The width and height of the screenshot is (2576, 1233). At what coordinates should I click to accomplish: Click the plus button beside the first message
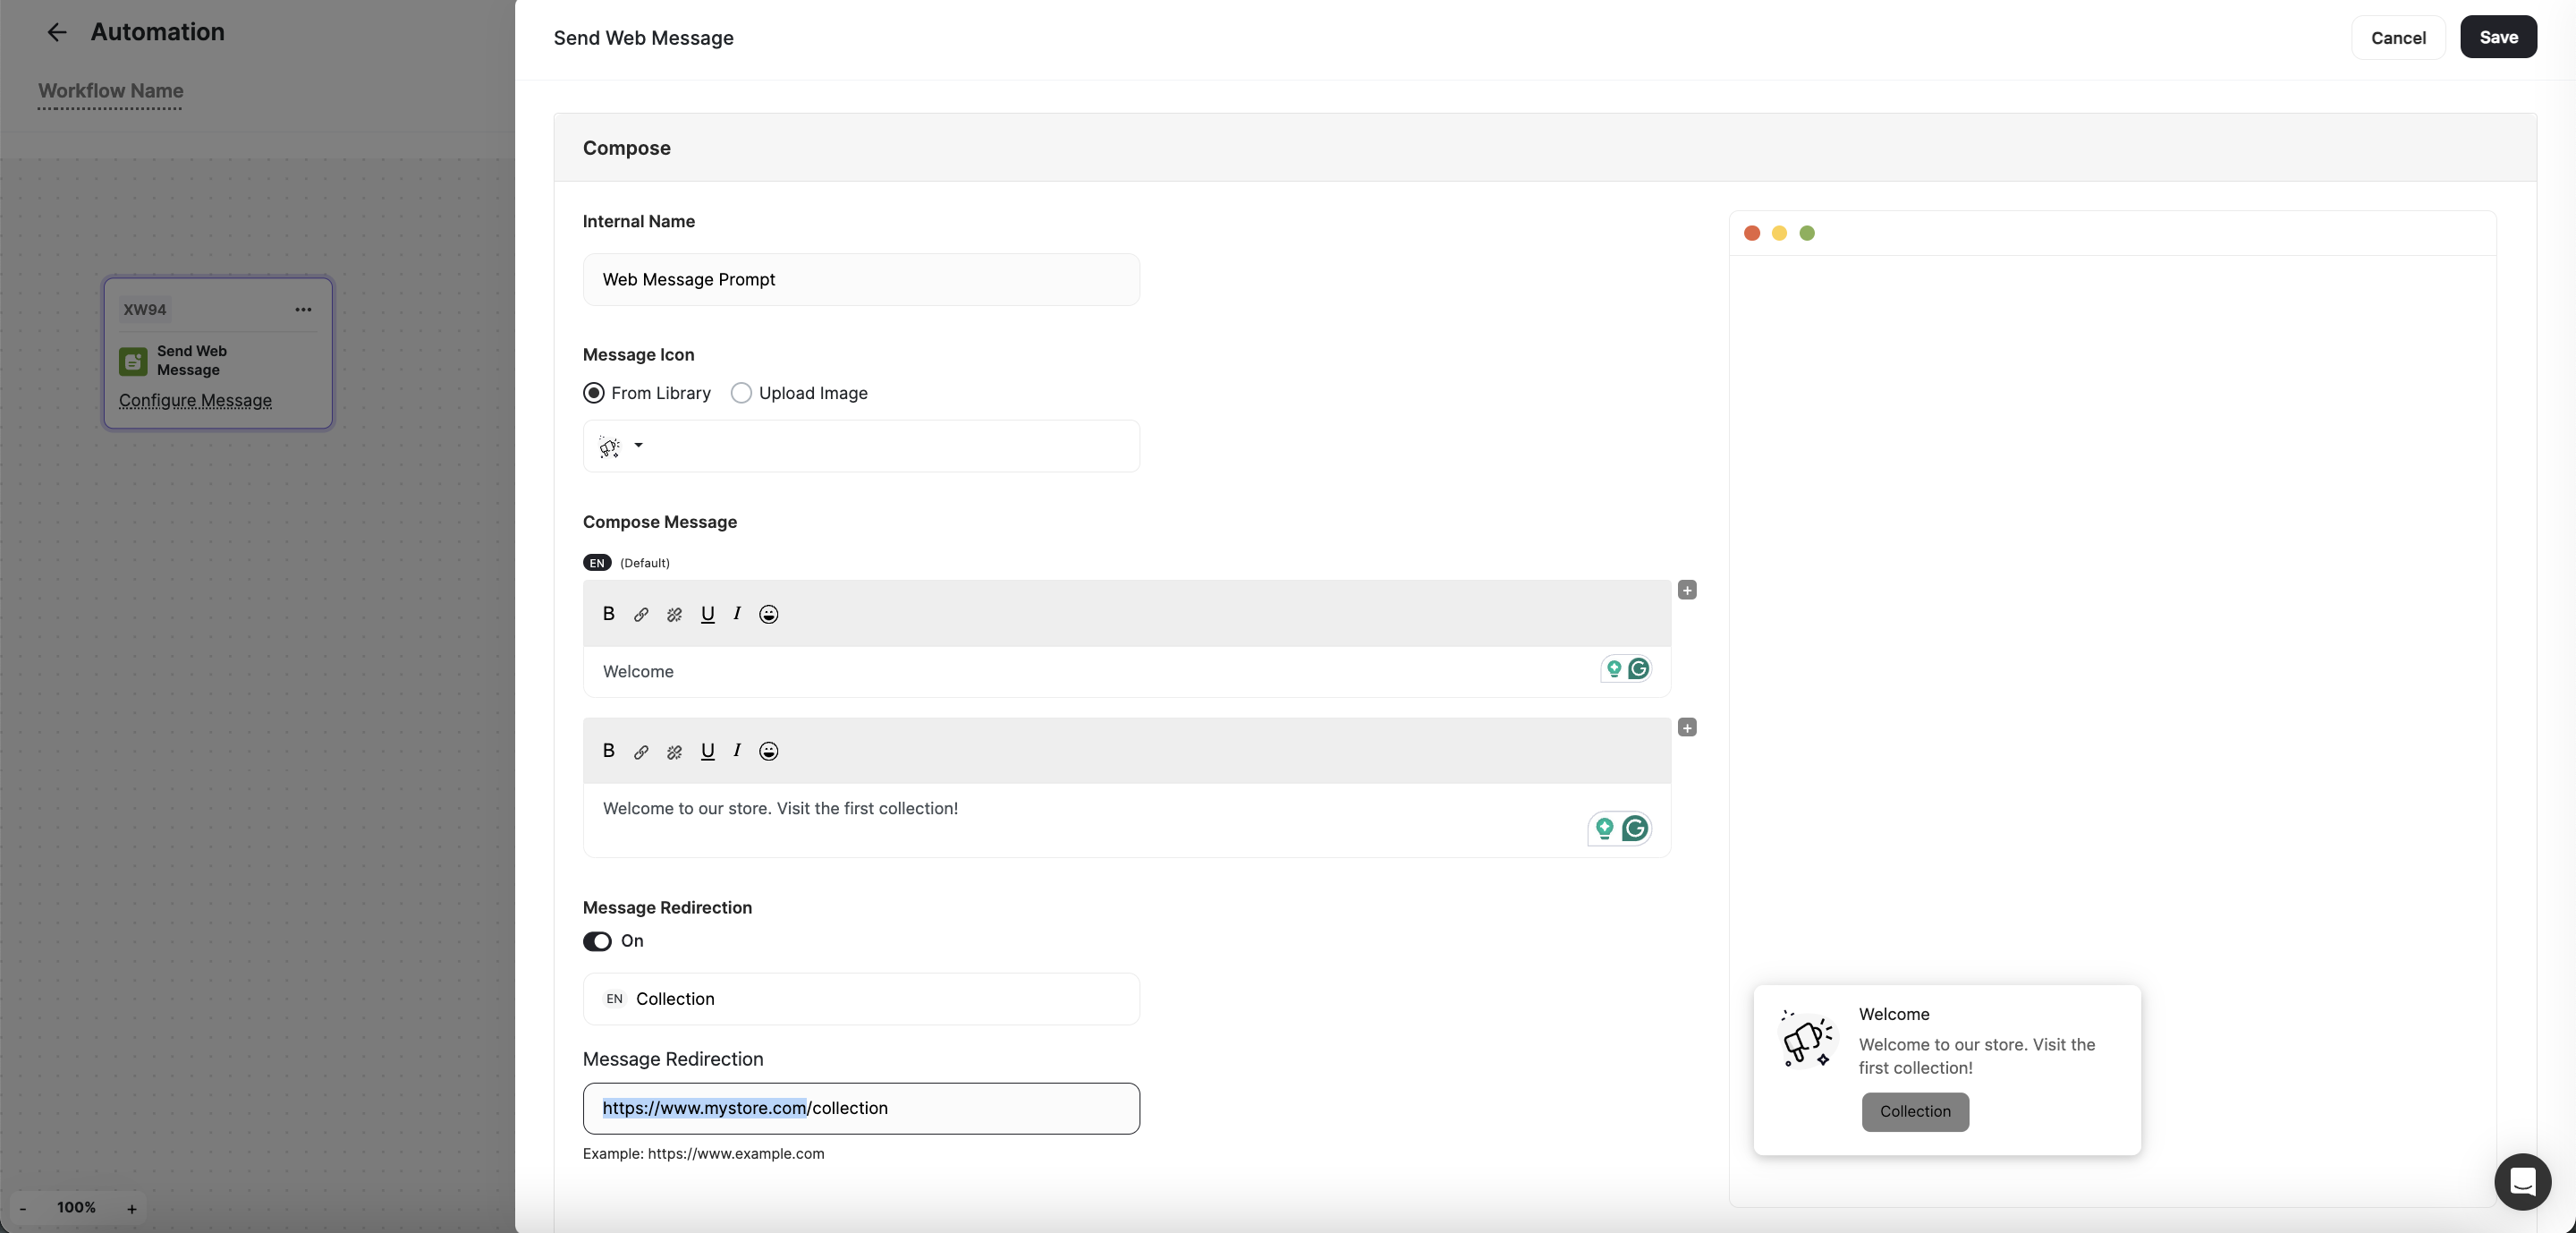click(1688, 590)
